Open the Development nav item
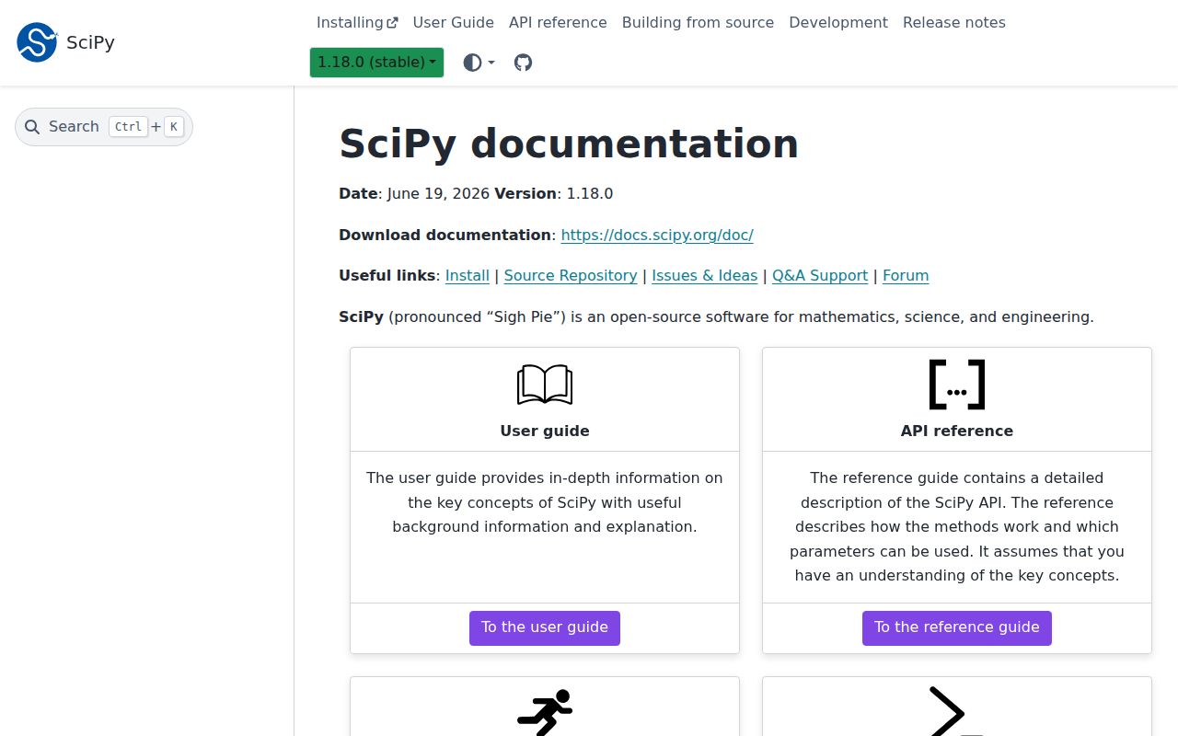 coord(838,22)
